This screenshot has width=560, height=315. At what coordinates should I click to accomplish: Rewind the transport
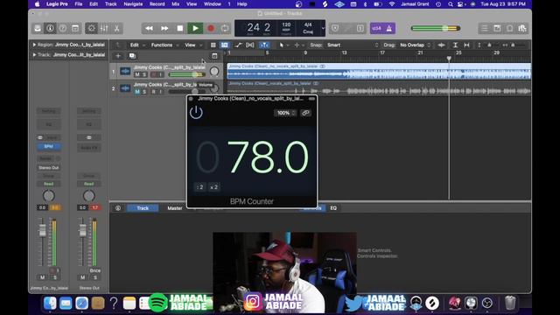(x=149, y=28)
